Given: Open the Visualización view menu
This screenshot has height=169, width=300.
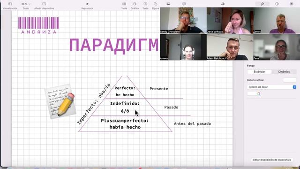Looking at the screenshot, I should click(x=10, y=6).
